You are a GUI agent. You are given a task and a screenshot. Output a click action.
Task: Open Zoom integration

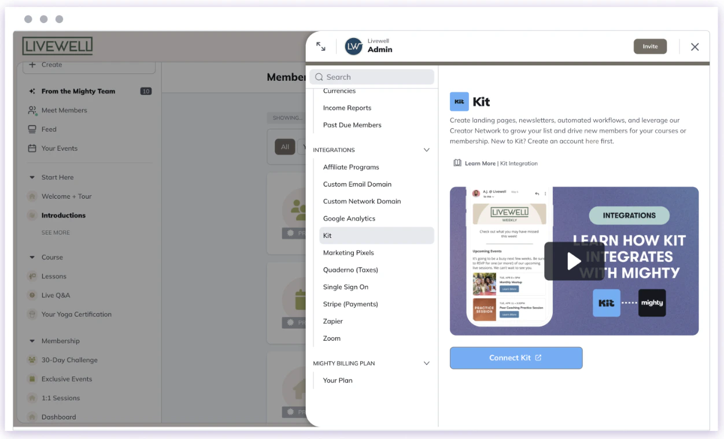(x=332, y=338)
